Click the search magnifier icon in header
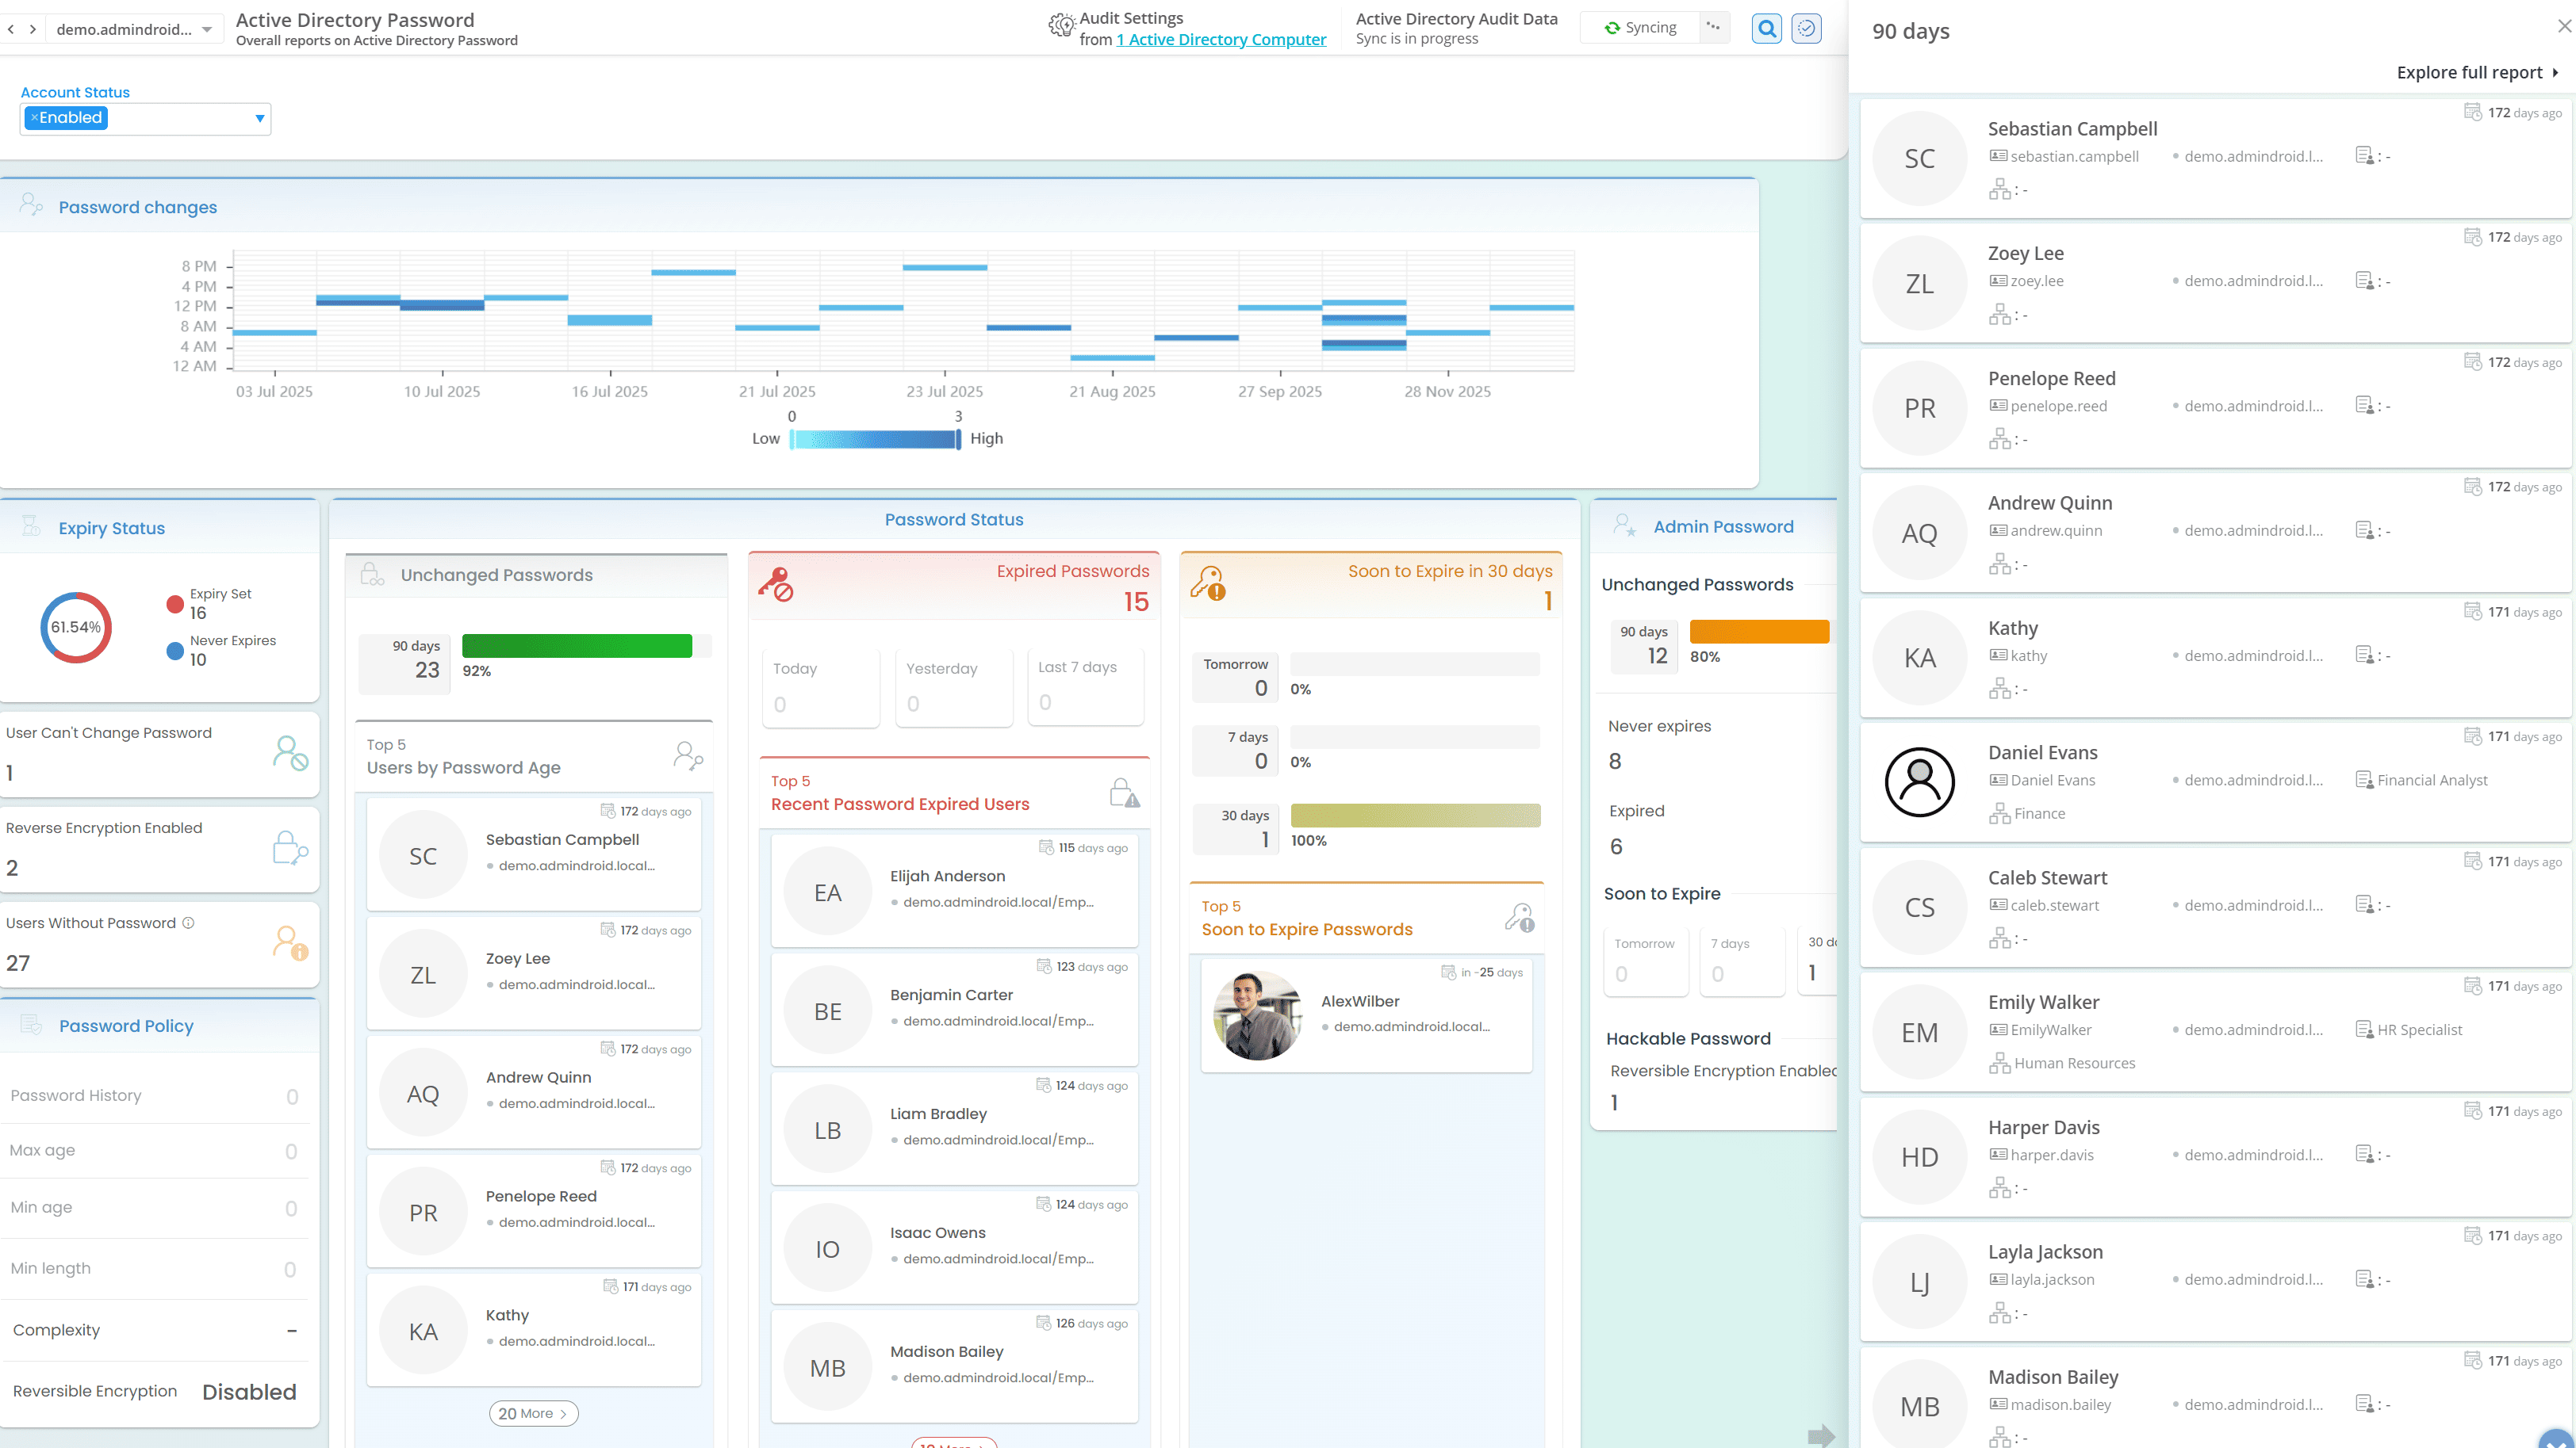2576x1448 pixels. 1767,29
